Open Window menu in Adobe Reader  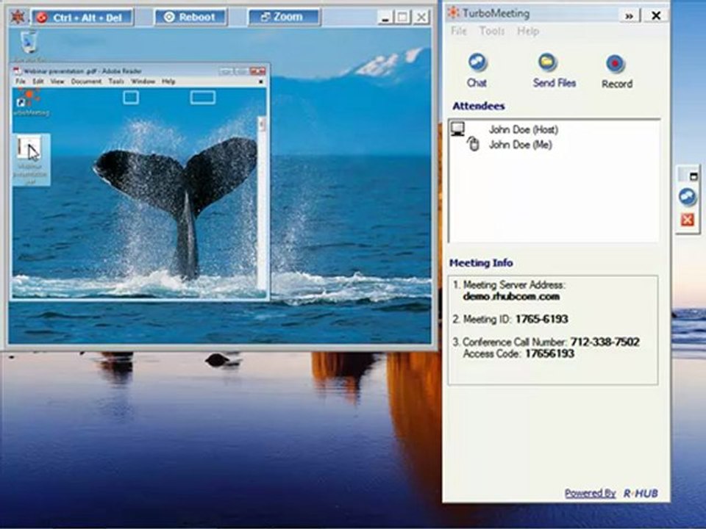(x=143, y=82)
